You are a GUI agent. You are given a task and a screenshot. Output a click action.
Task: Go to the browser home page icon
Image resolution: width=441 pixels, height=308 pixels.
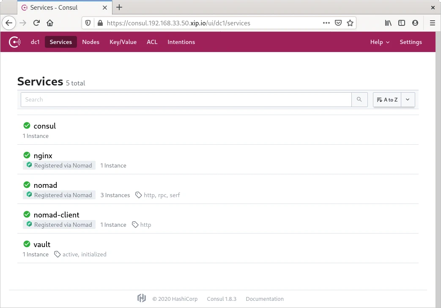(50, 23)
